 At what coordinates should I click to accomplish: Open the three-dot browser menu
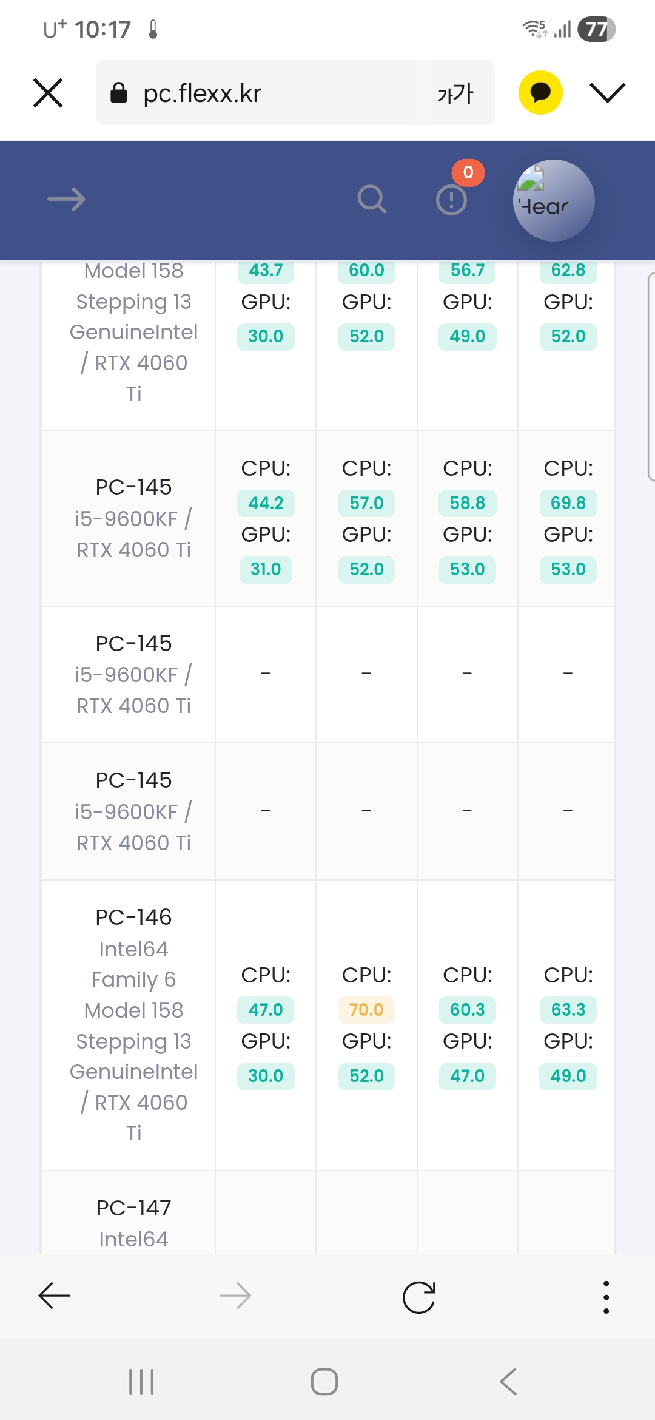[x=606, y=1297]
